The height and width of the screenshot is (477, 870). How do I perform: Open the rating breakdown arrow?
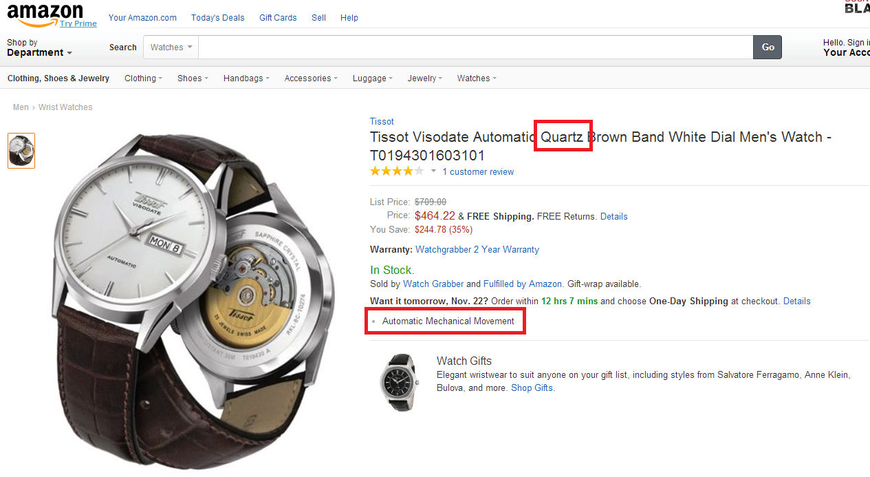pos(433,171)
